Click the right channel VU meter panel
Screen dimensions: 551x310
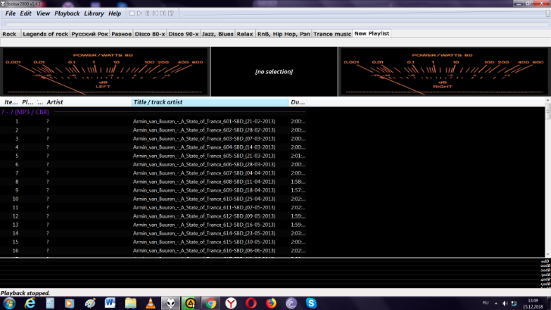(x=444, y=72)
